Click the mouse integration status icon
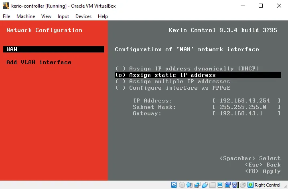This screenshot has width=288, height=189. (x=243, y=185)
